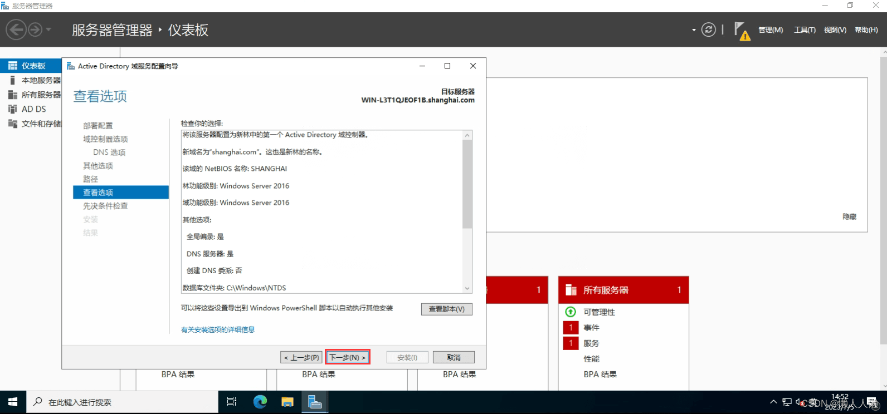Click the back navigation arrow in Server Manager
887x414 pixels.
(x=16, y=29)
